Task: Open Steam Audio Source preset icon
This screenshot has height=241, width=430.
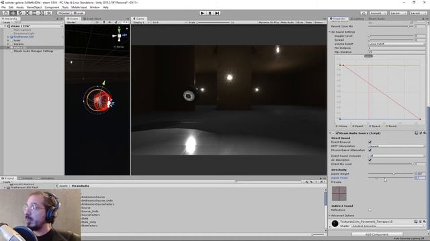Action: pyautogui.click(x=420, y=133)
